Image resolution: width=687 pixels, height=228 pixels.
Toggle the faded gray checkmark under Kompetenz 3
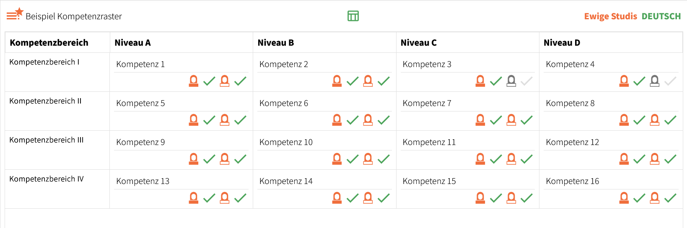click(x=526, y=81)
